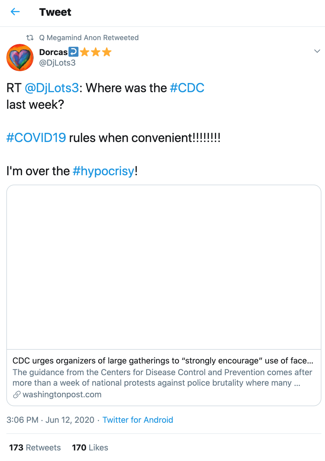Click the retweet icon above the tweet
The image size is (325, 461).
pyautogui.click(x=30, y=37)
